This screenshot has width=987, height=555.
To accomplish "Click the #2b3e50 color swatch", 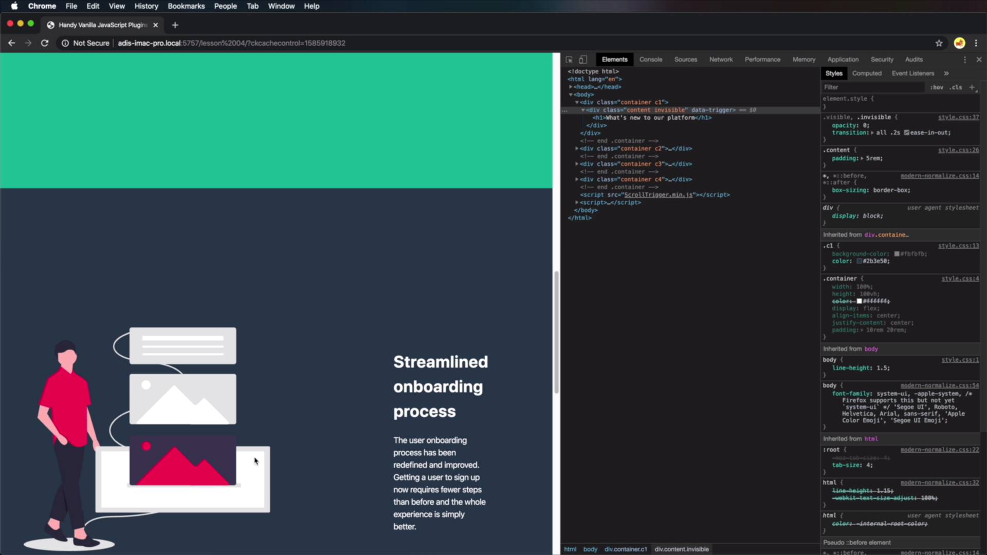I will click(860, 261).
